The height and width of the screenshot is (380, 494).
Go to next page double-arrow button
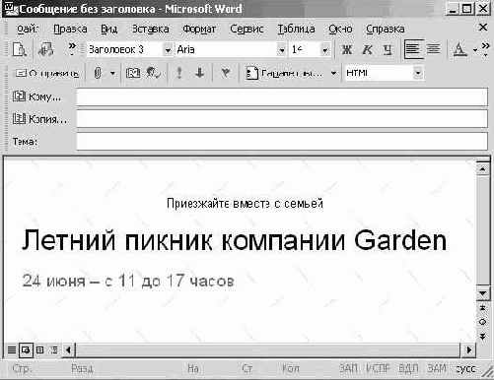click(482, 337)
